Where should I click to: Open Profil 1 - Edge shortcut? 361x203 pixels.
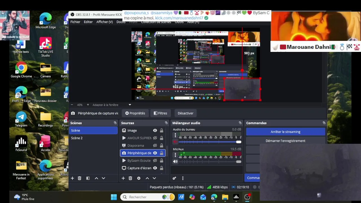coord(21,95)
